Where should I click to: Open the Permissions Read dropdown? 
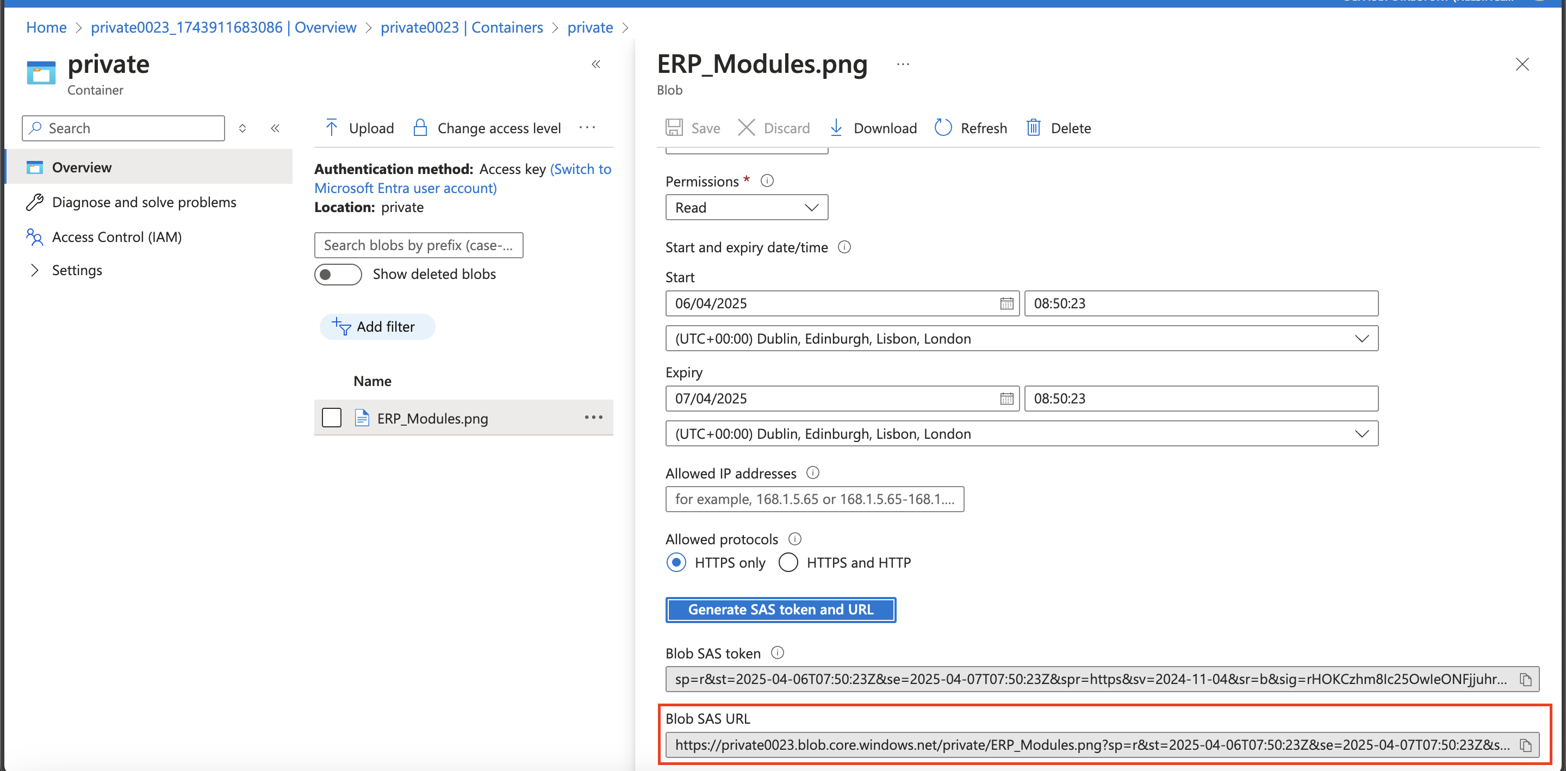[747, 207]
